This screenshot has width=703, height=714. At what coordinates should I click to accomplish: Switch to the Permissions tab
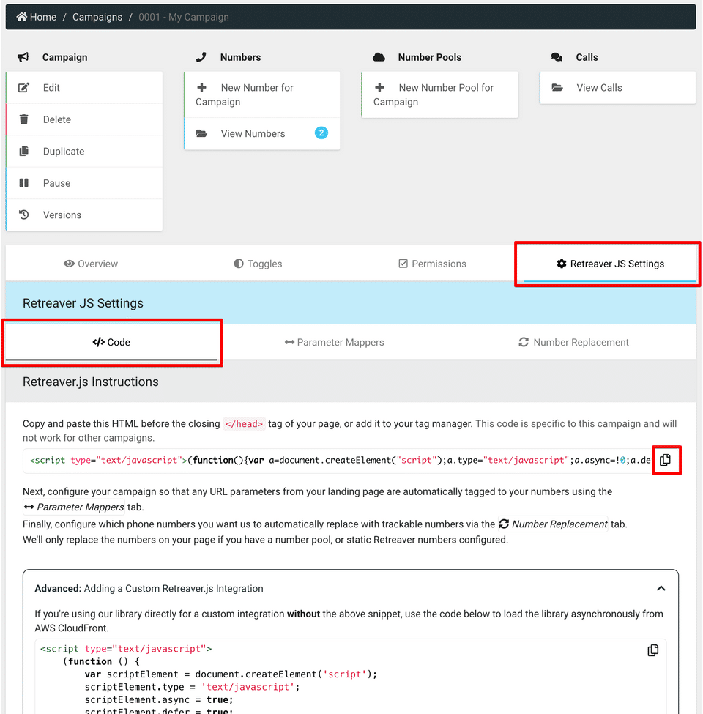point(433,264)
